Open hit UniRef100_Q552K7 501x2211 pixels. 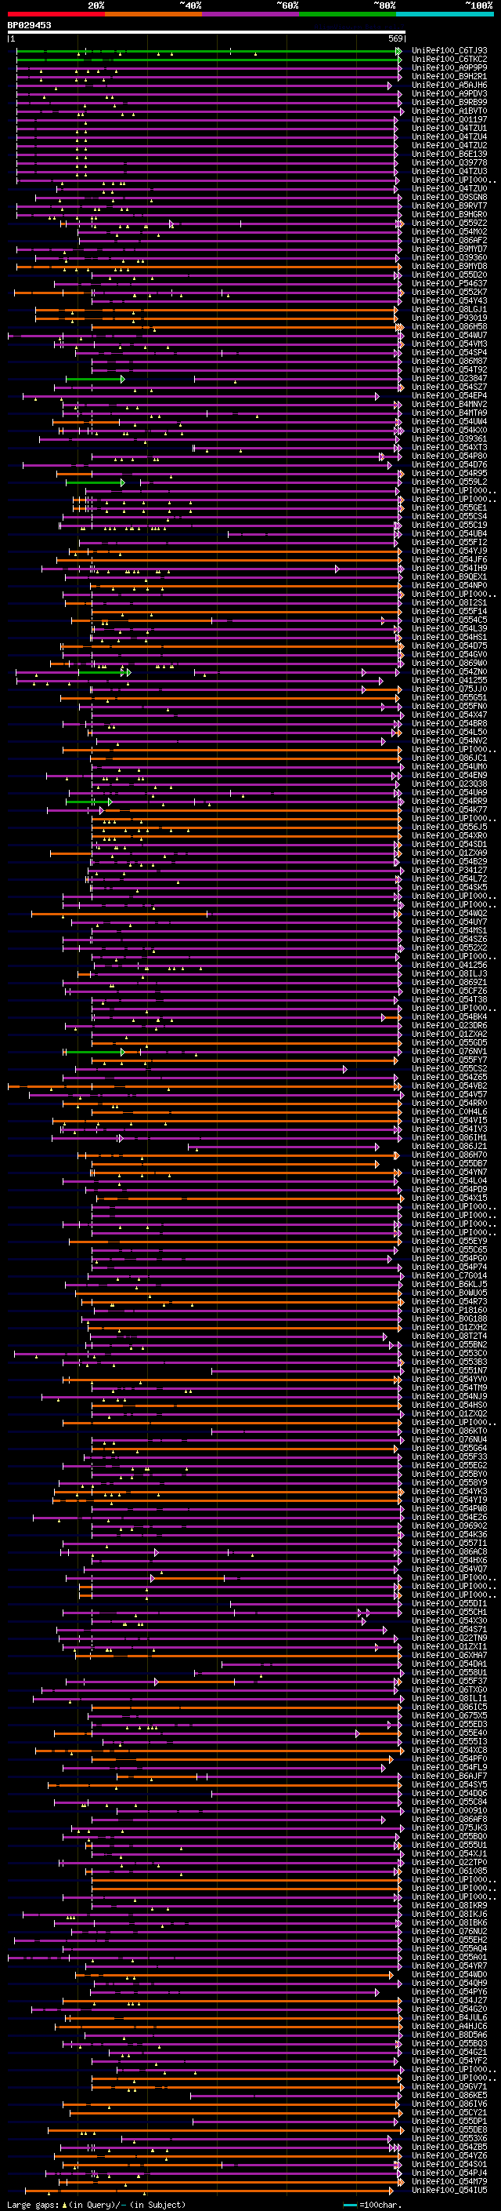click(x=449, y=292)
